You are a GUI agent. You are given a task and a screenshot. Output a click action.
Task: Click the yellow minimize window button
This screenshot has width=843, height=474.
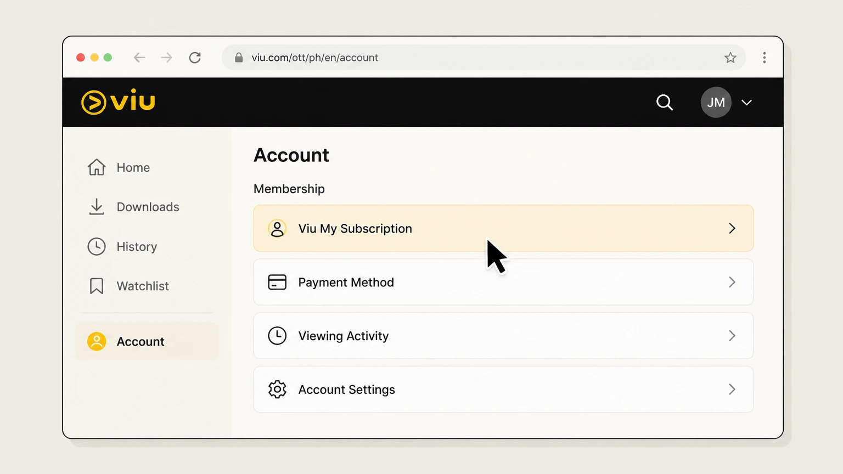94,58
